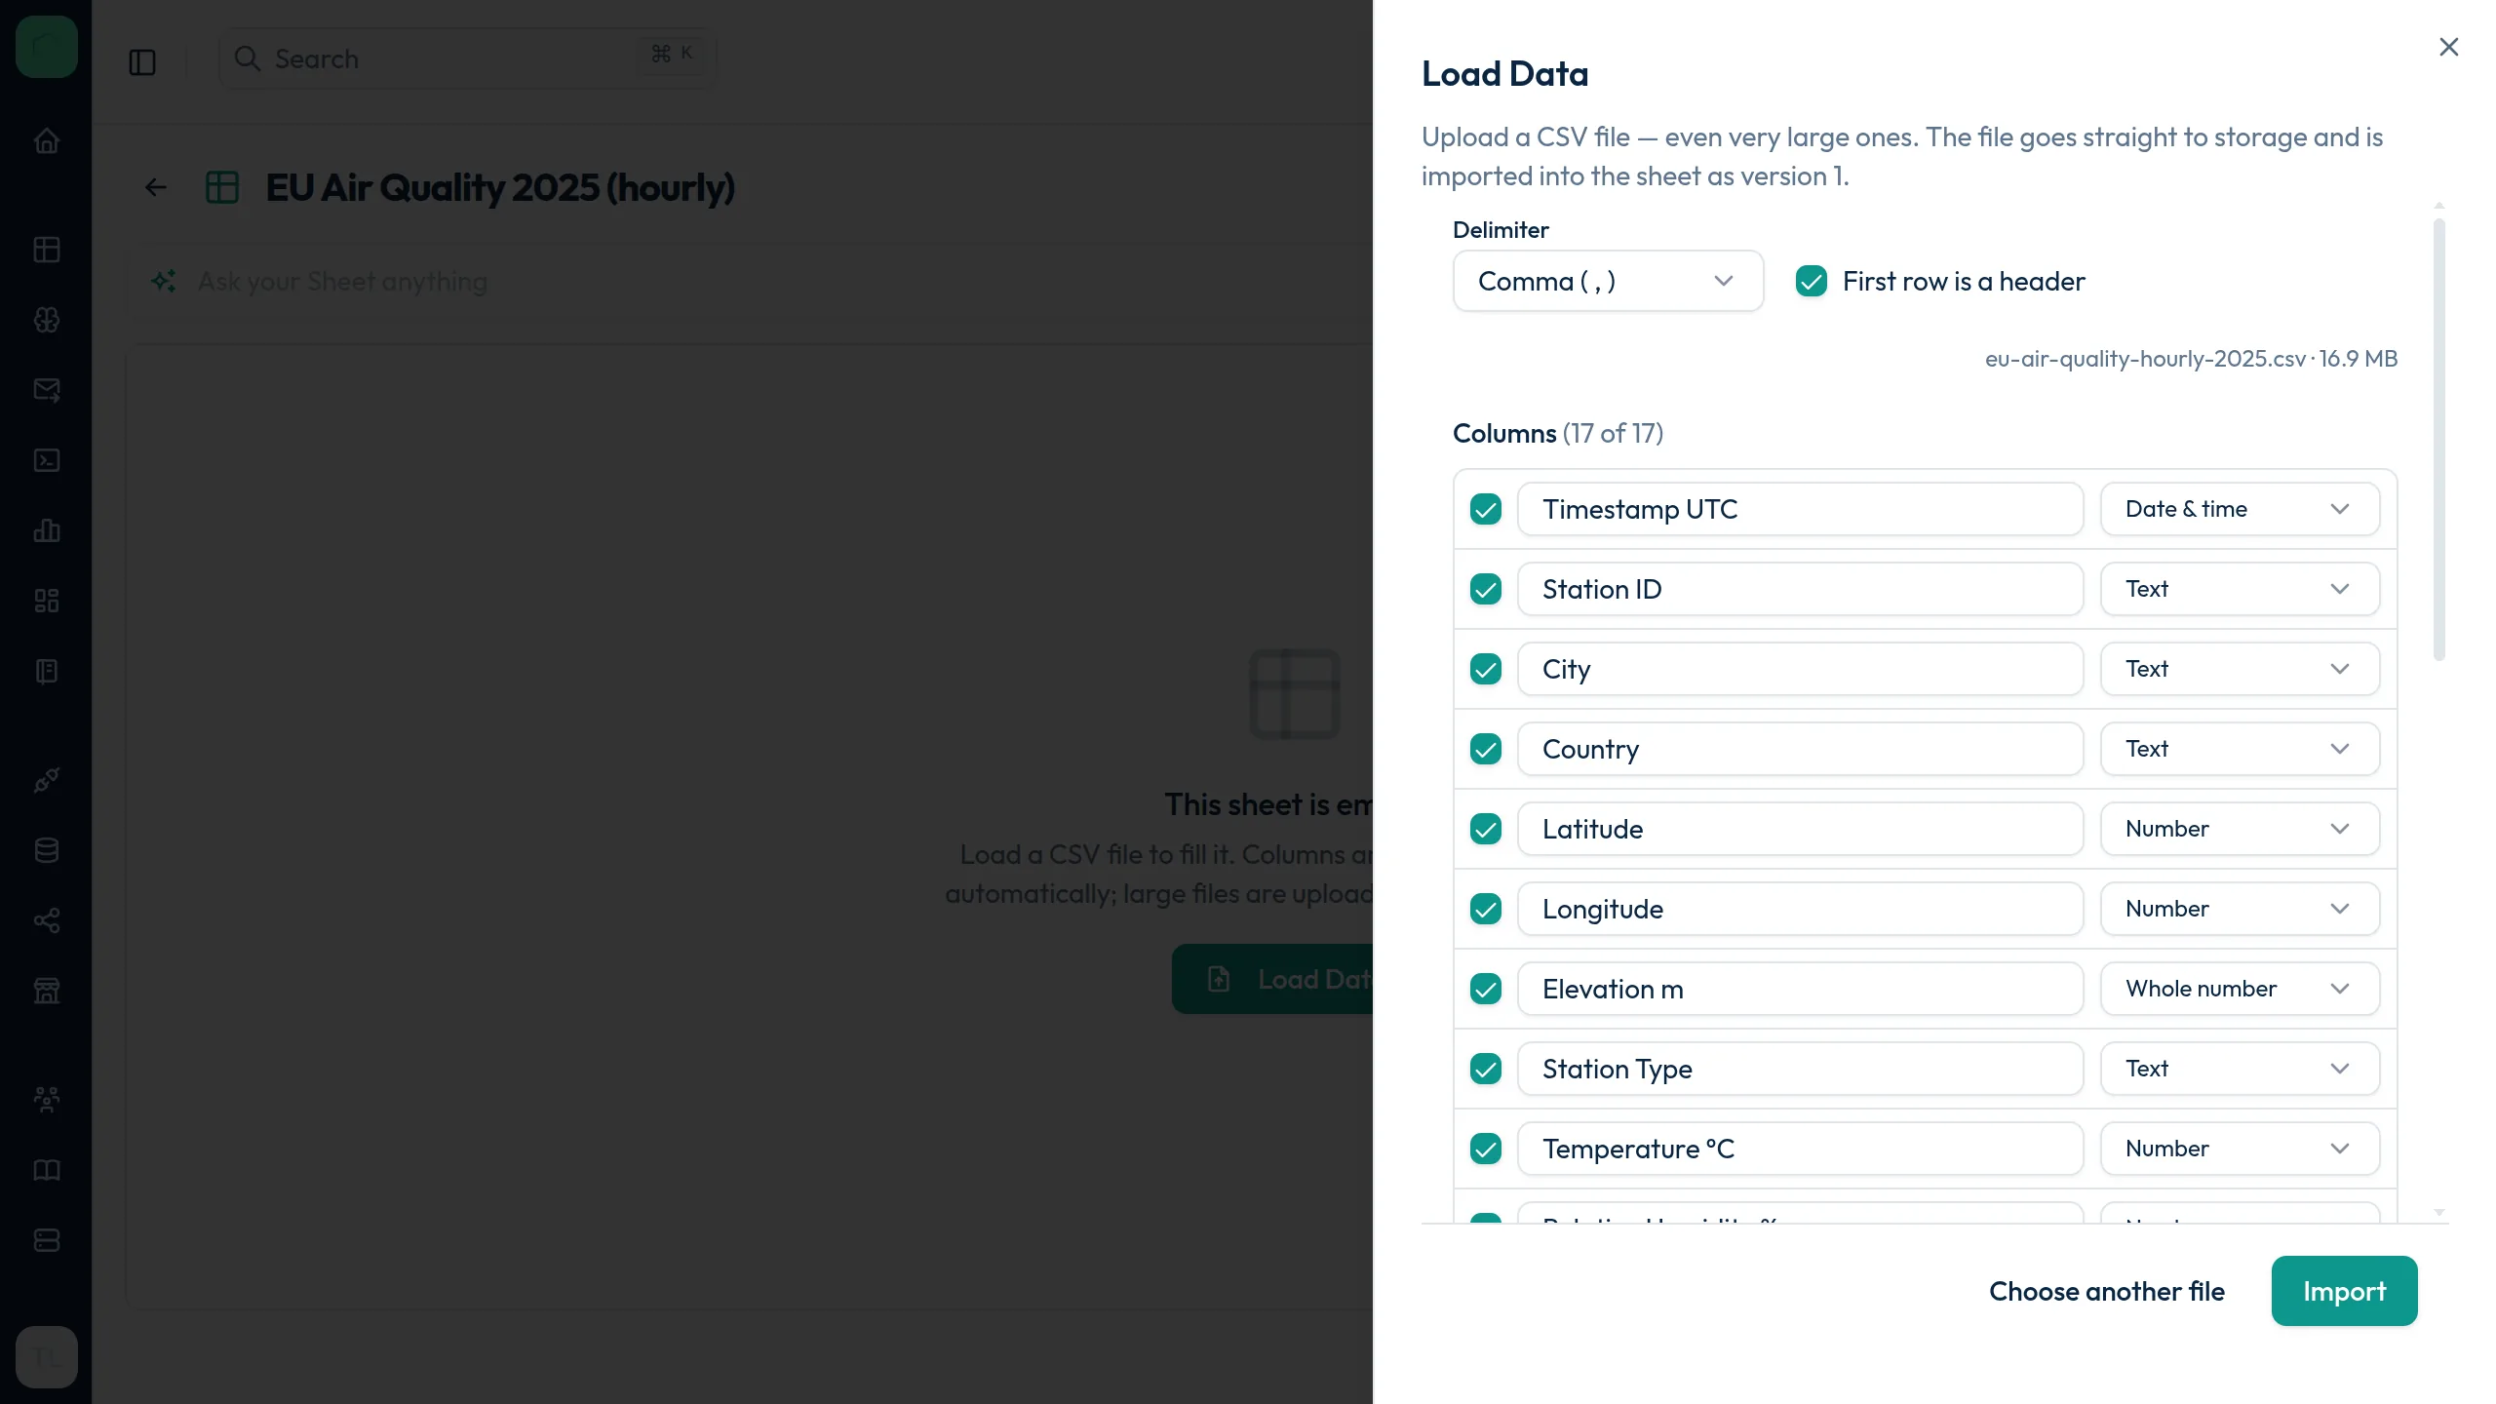Open the Country type dropdown
The height and width of the screenshot is (1404, 2496).
click(2240, 749)
